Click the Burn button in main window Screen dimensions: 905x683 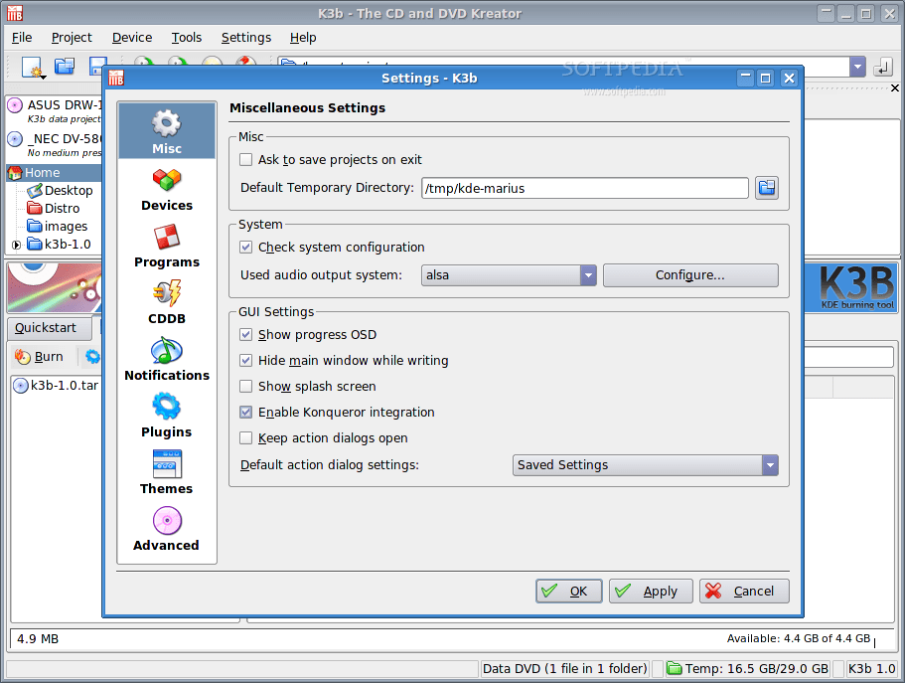click(x=40, y=357)
